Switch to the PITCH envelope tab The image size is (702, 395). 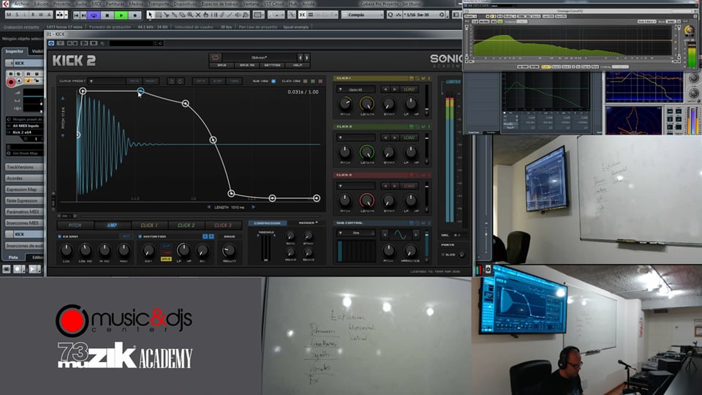(x=75, y=225)
